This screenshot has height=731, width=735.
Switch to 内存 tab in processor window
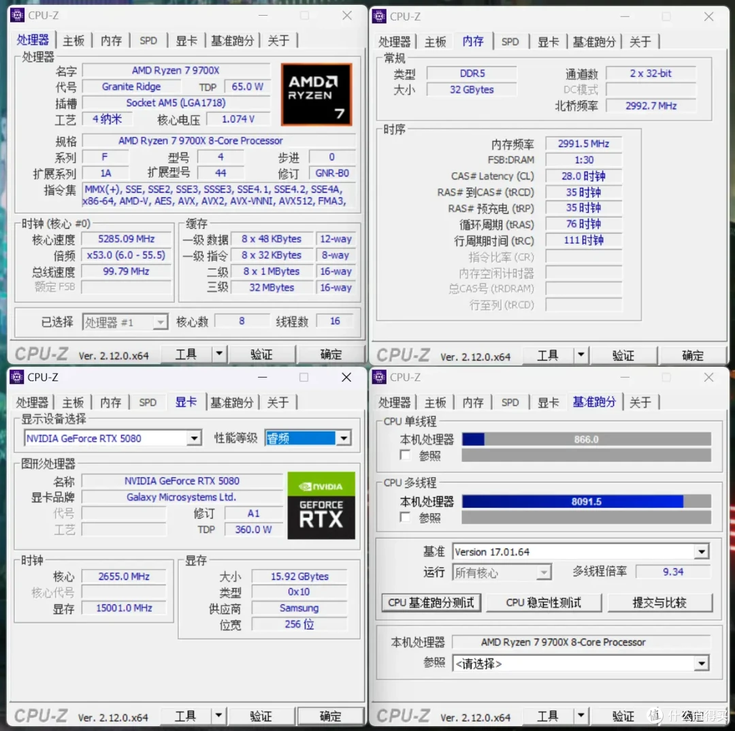tap(111, 41)
